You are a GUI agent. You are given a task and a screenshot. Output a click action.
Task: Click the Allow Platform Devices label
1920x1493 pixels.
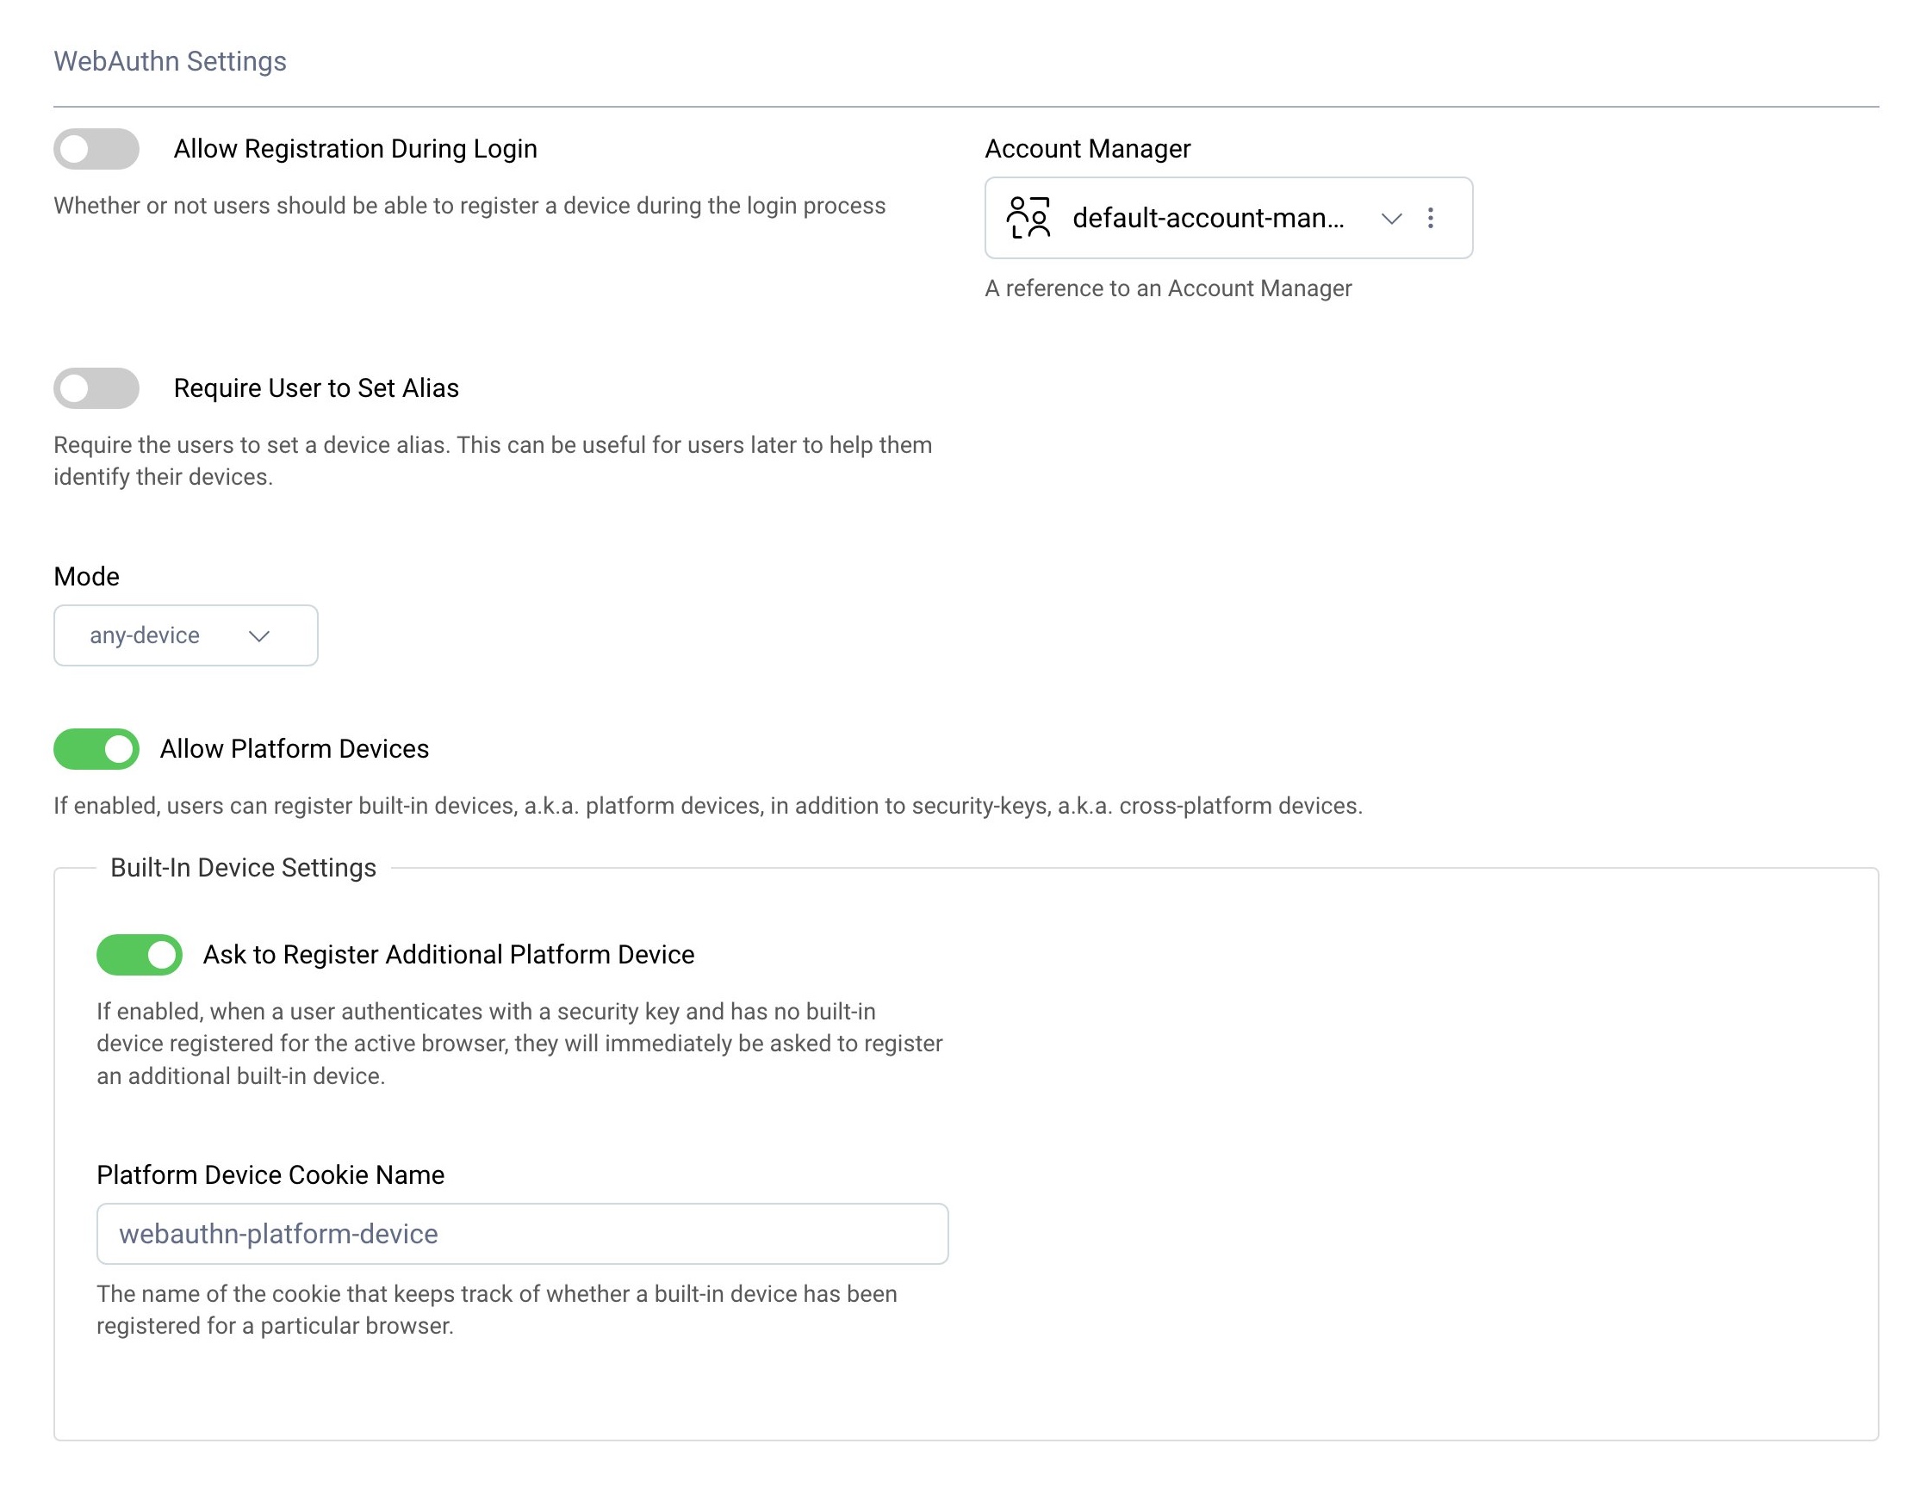click(x=294, y=749)
